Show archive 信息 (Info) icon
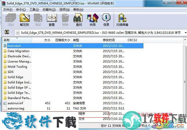The image size is (187, 130). (106, 18)
